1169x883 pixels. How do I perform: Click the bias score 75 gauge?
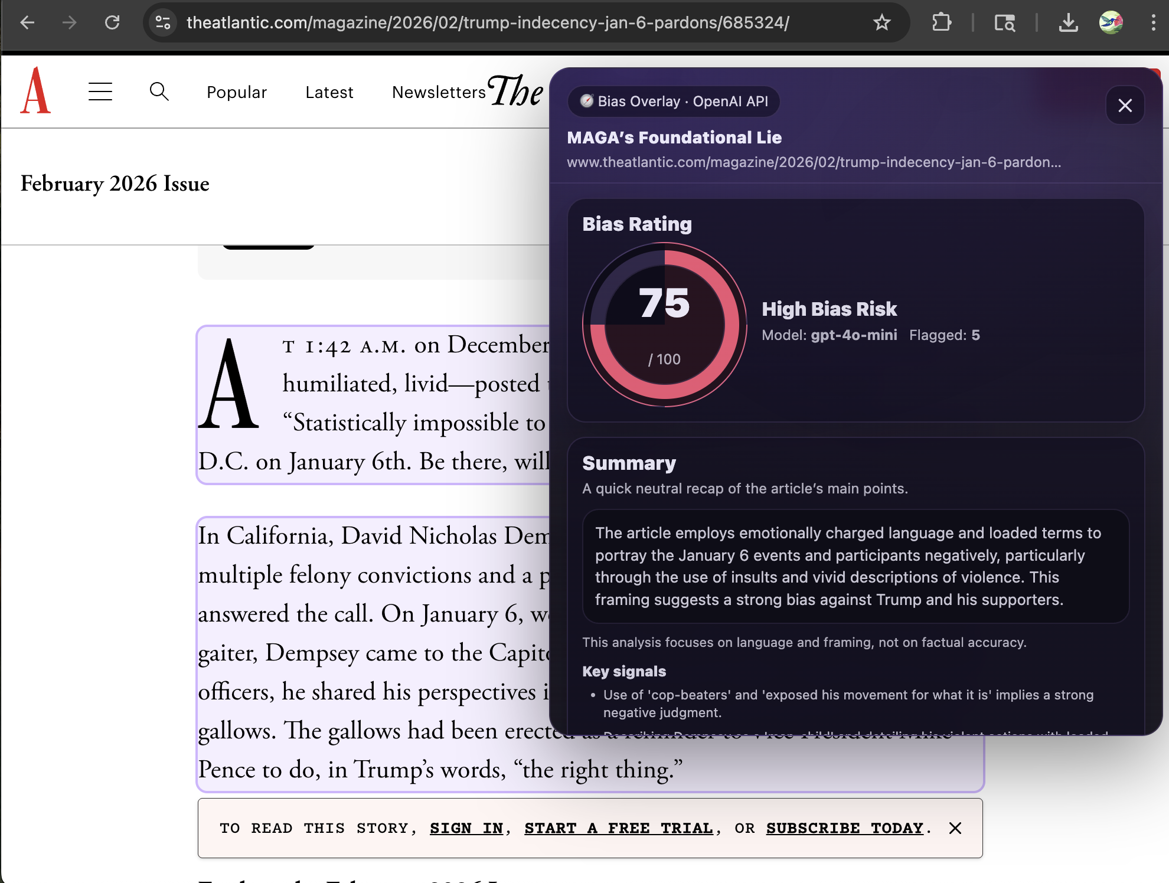tap(664, 324)
